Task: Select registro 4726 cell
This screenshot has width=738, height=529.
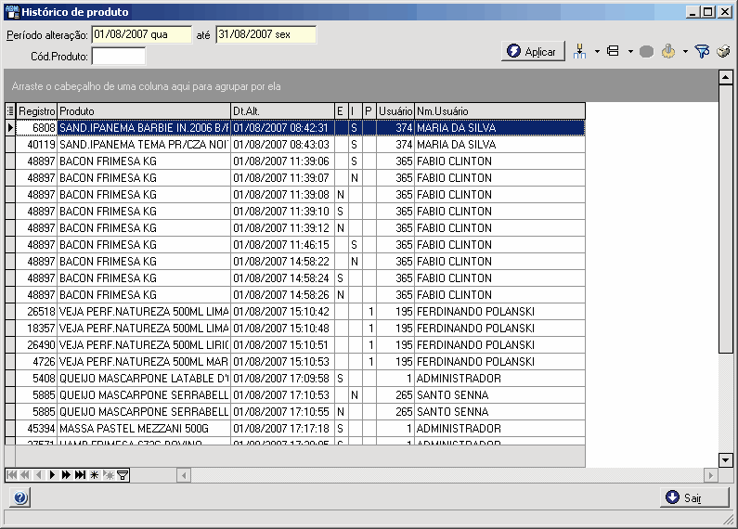Action: coord(37,361)
